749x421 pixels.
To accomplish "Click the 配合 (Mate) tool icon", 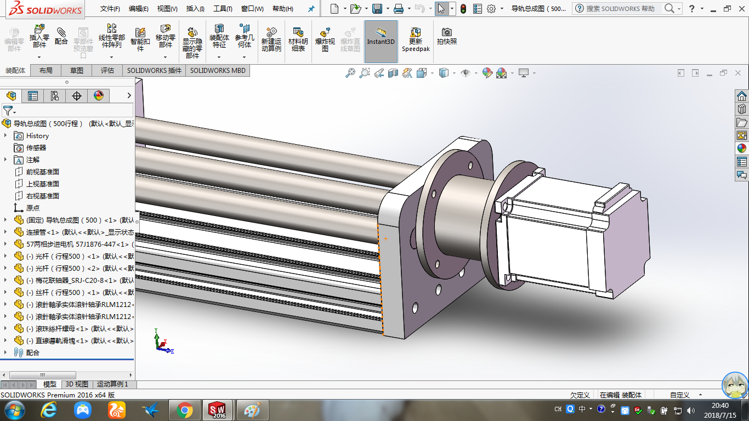I will pyautogui.click(x=61, y=33).
